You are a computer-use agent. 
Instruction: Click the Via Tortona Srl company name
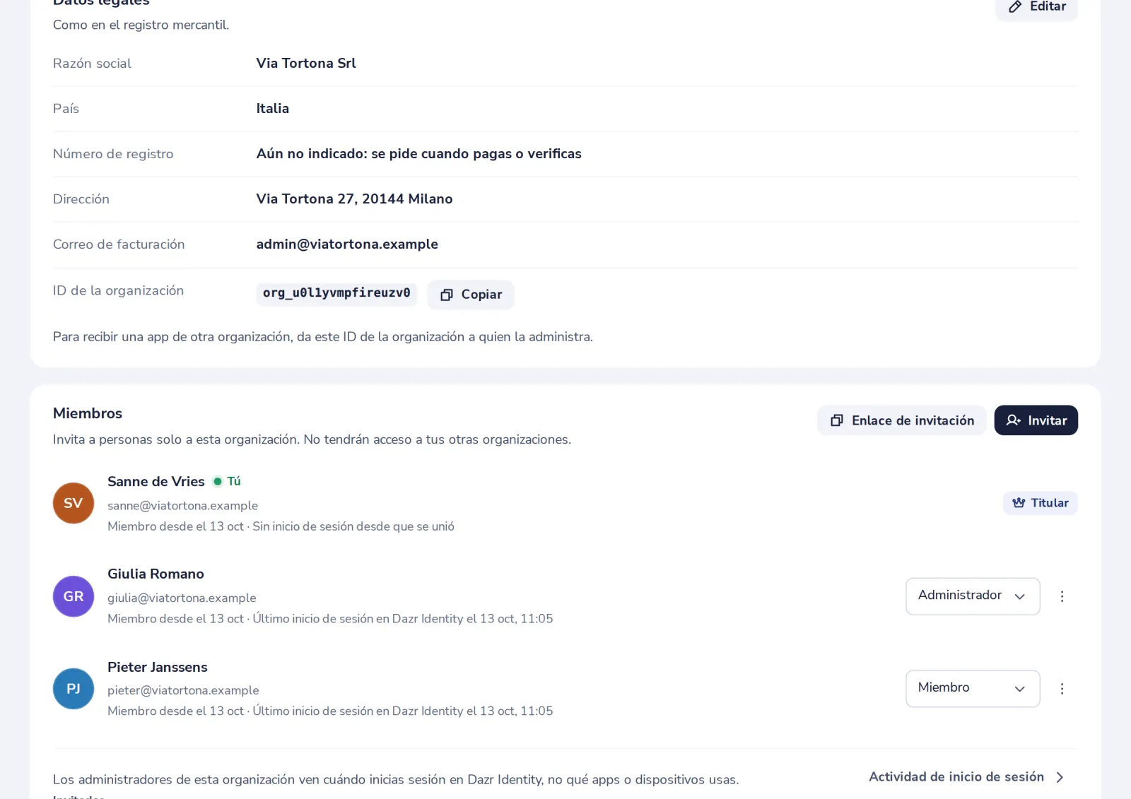click(x=306, y=64)
